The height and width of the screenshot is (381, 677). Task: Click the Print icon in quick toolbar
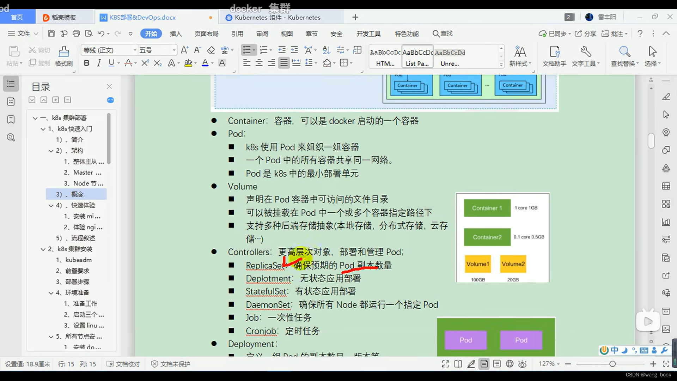click(x=76, y=34)
